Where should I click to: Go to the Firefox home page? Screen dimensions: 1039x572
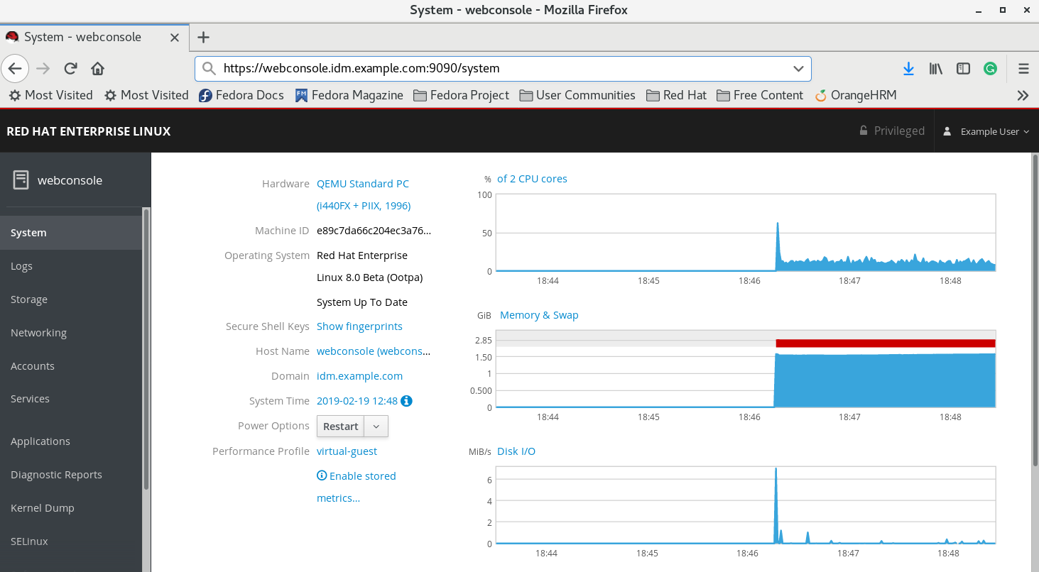pos(98,69)
